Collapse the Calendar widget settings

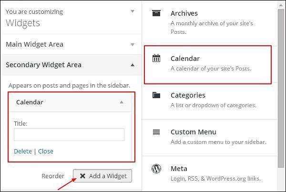pyautogui.click(x=122, y=102)
